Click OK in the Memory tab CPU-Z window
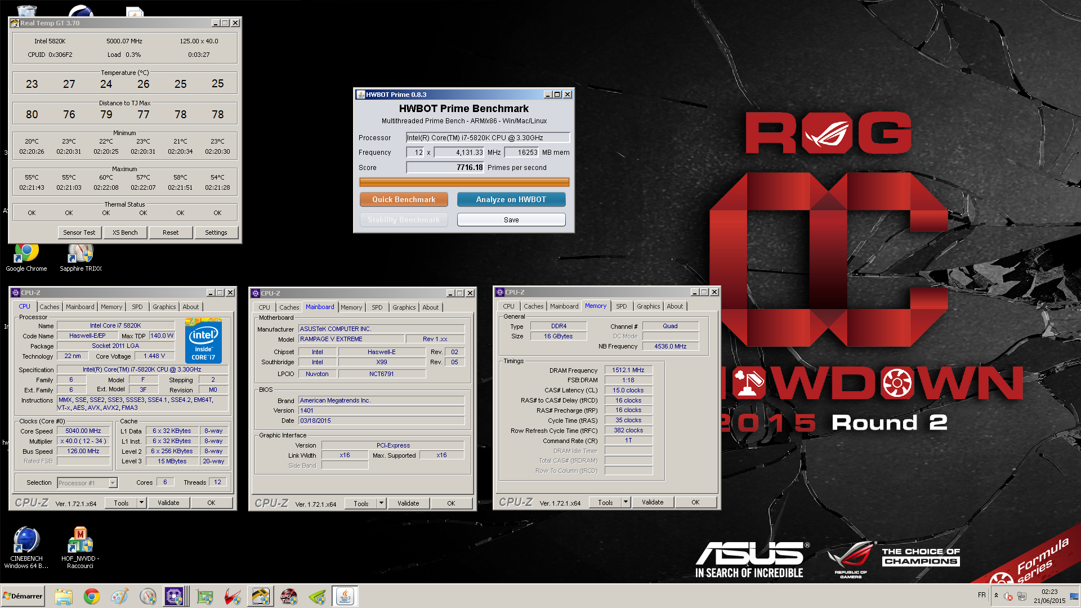The width and height of the screenshot is (1081, 608). 696,502
